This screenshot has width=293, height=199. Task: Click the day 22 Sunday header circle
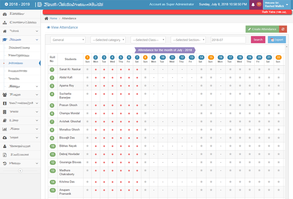pos(279,57)
